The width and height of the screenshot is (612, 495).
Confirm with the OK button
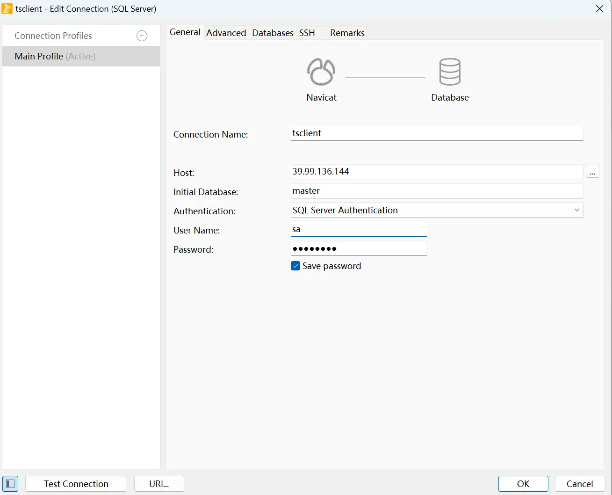pyautogui.click(x=523, y=484)
